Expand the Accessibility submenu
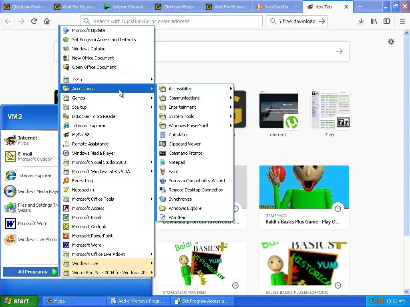 [x=195, y=89]
